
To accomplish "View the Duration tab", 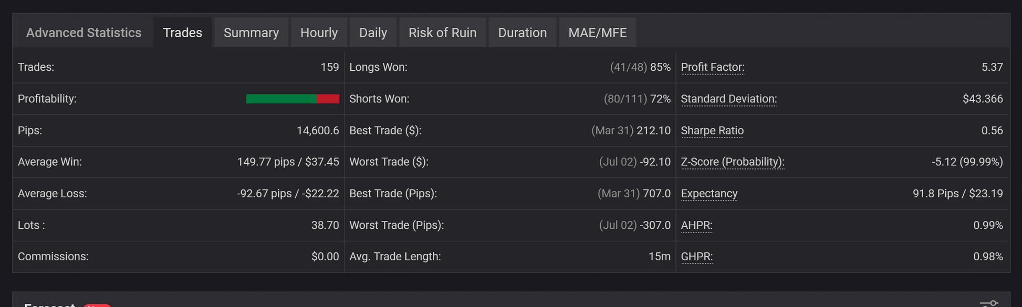I will click(x=522, y=33).
